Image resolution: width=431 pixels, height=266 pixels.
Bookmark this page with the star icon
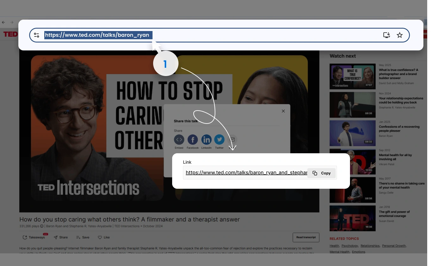[x=400, y=35]
